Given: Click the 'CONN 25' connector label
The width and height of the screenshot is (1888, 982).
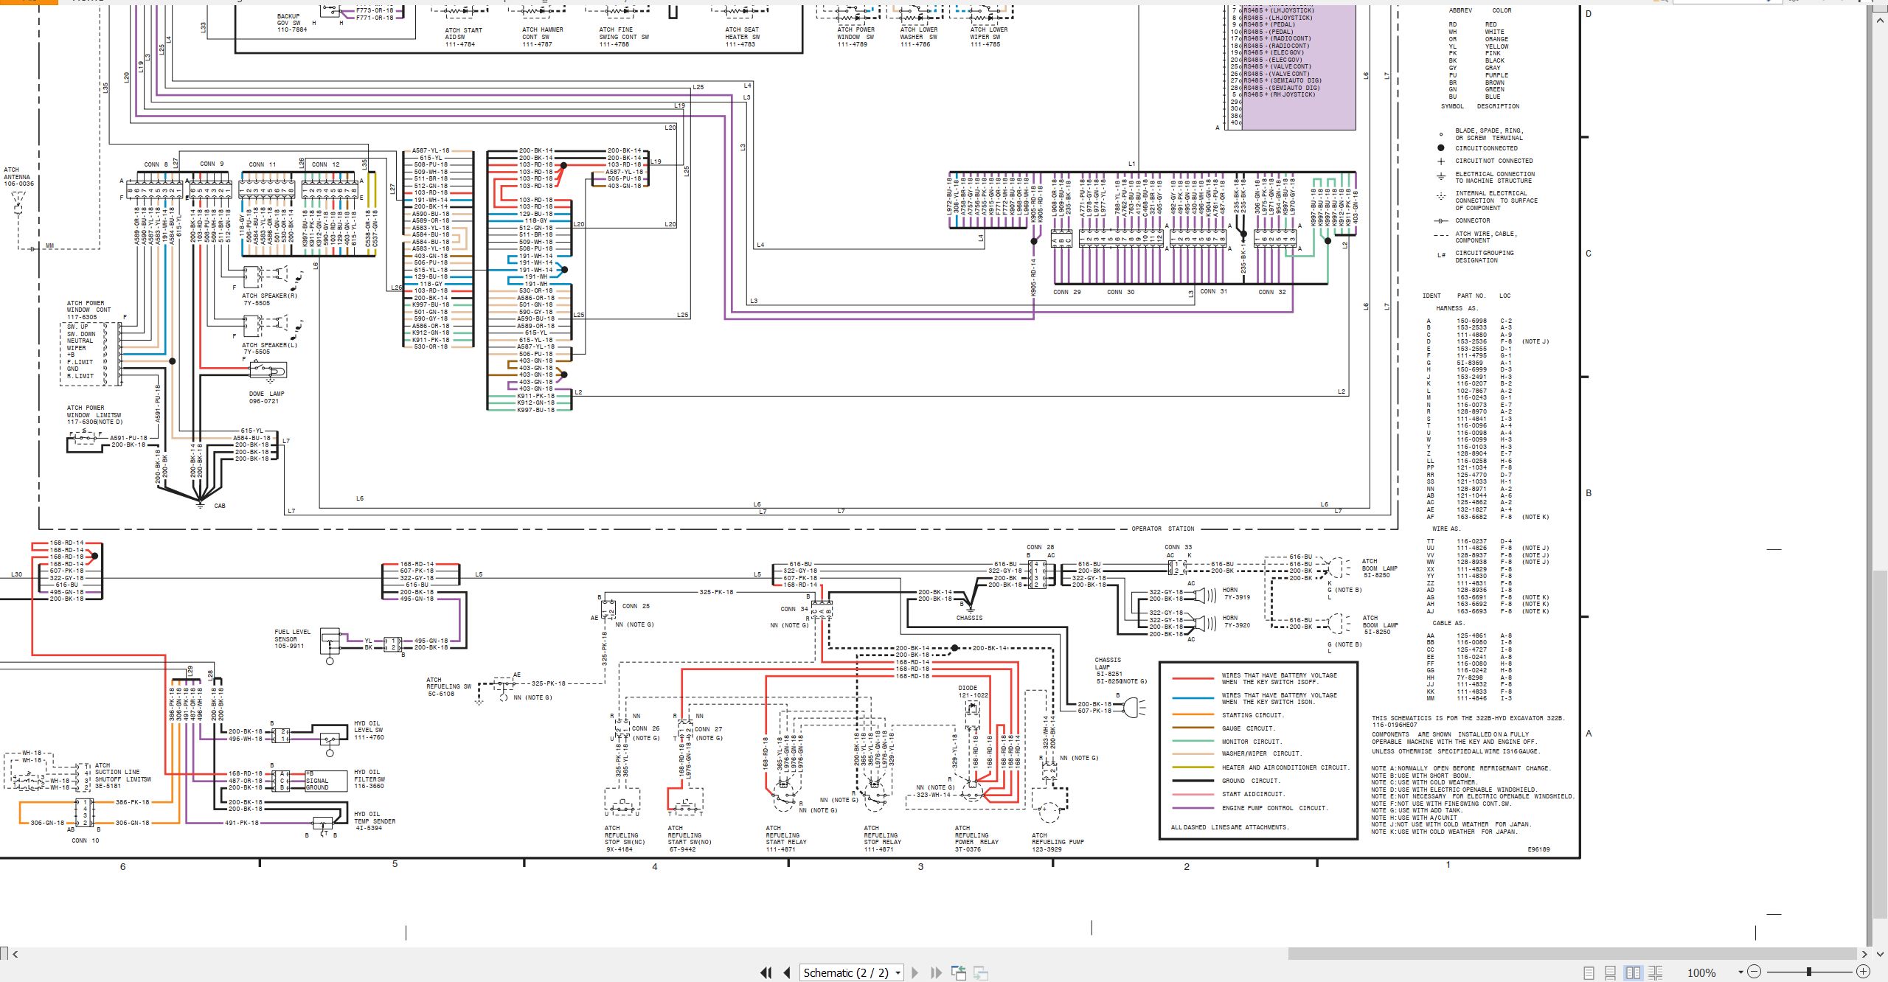Looking at the screenshot, I should [636, 606].
